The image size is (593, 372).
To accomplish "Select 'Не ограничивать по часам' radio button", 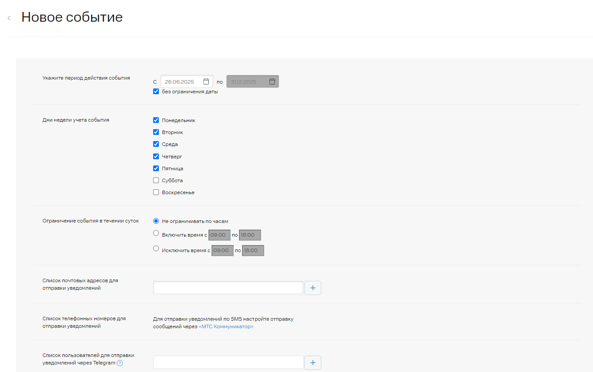I will [x=156, y=221].
